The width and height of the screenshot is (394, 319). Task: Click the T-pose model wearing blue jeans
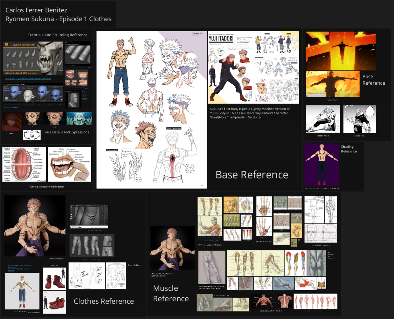tap(22, 291)
